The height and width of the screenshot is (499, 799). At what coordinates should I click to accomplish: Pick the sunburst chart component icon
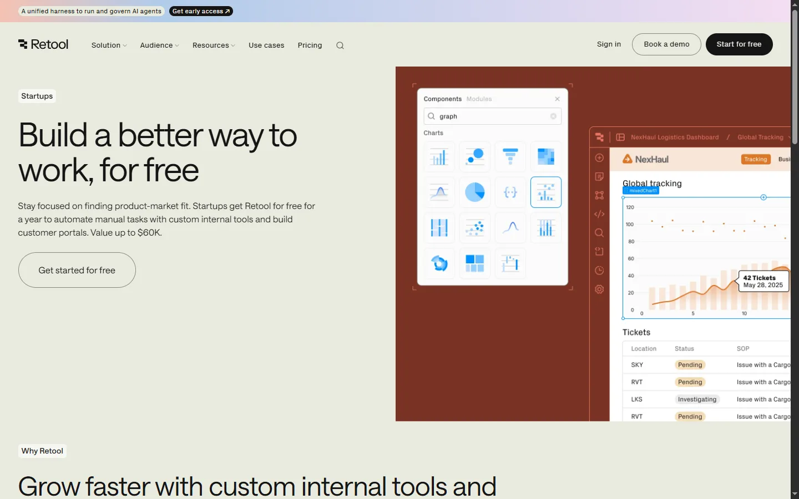click(439, 263)
